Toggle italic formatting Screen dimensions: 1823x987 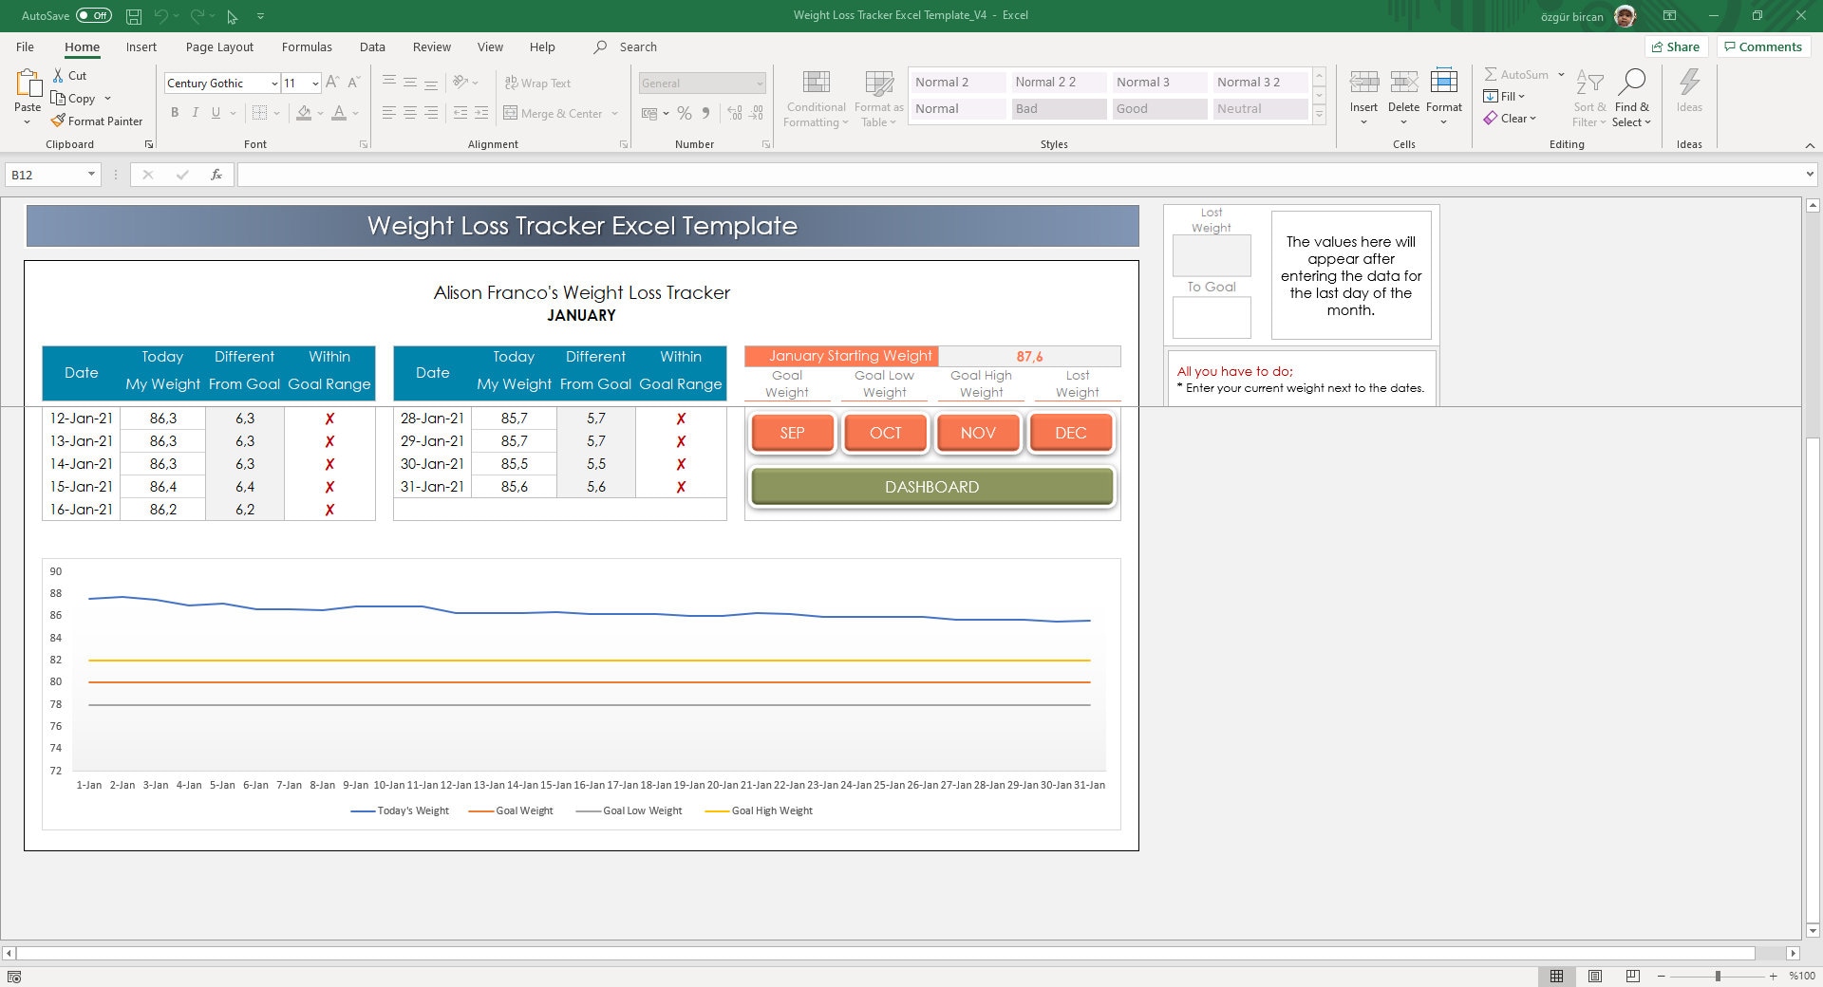point(196,113)
